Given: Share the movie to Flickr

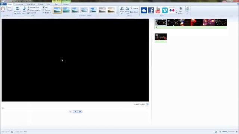Looking at the screenshot, I should (172, 10).
